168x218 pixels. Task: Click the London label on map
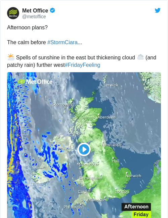[122, 192]
